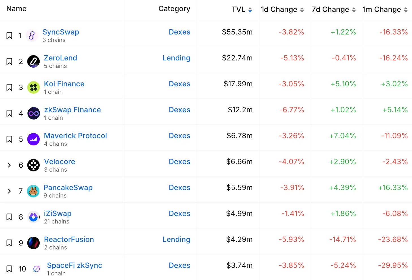The image size is (412, 280).
Task: Open the Velocore protocol link
Action: 60,161
